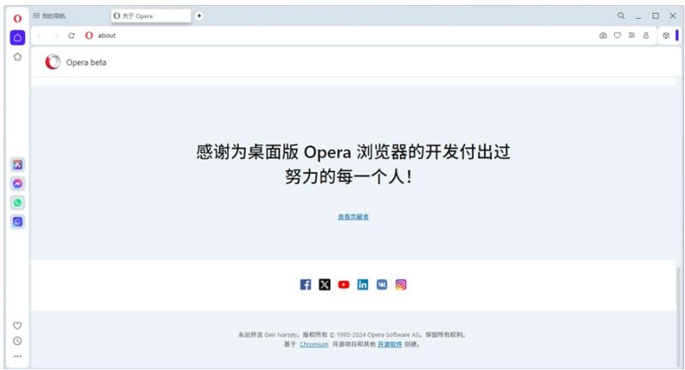The image size is (685, 370).
Task: Open WhatsApp in the sidebar
Action: coord(17,203)
